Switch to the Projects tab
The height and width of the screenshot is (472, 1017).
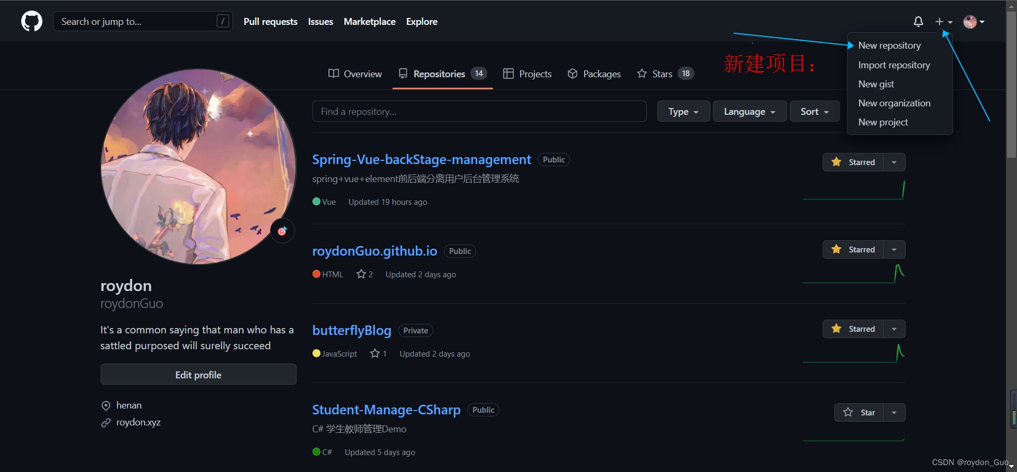[x=528, y=74]
